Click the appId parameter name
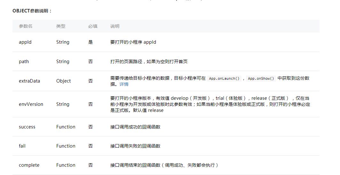 25,42
